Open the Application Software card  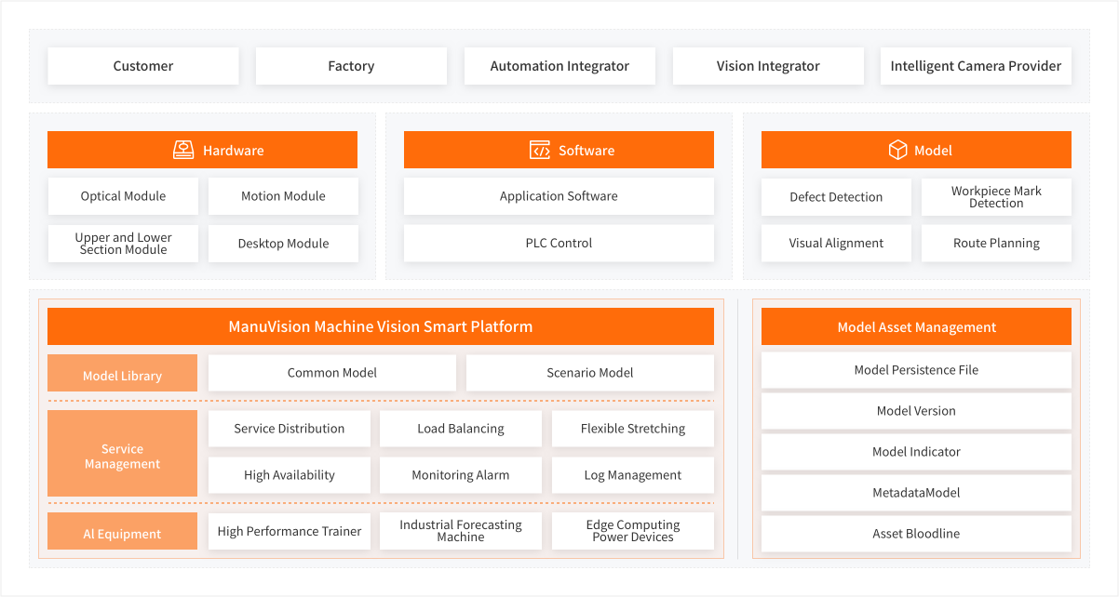[559, 196]
